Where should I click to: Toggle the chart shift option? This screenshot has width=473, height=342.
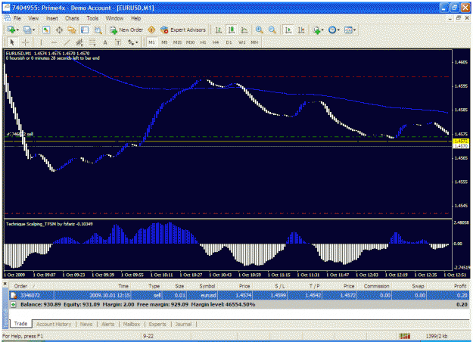click(301, 30)
